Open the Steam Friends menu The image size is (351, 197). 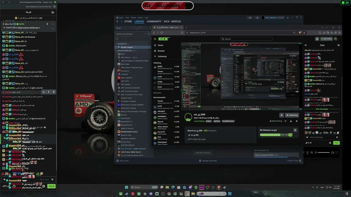pyautogui.click(x=133, y=18)
